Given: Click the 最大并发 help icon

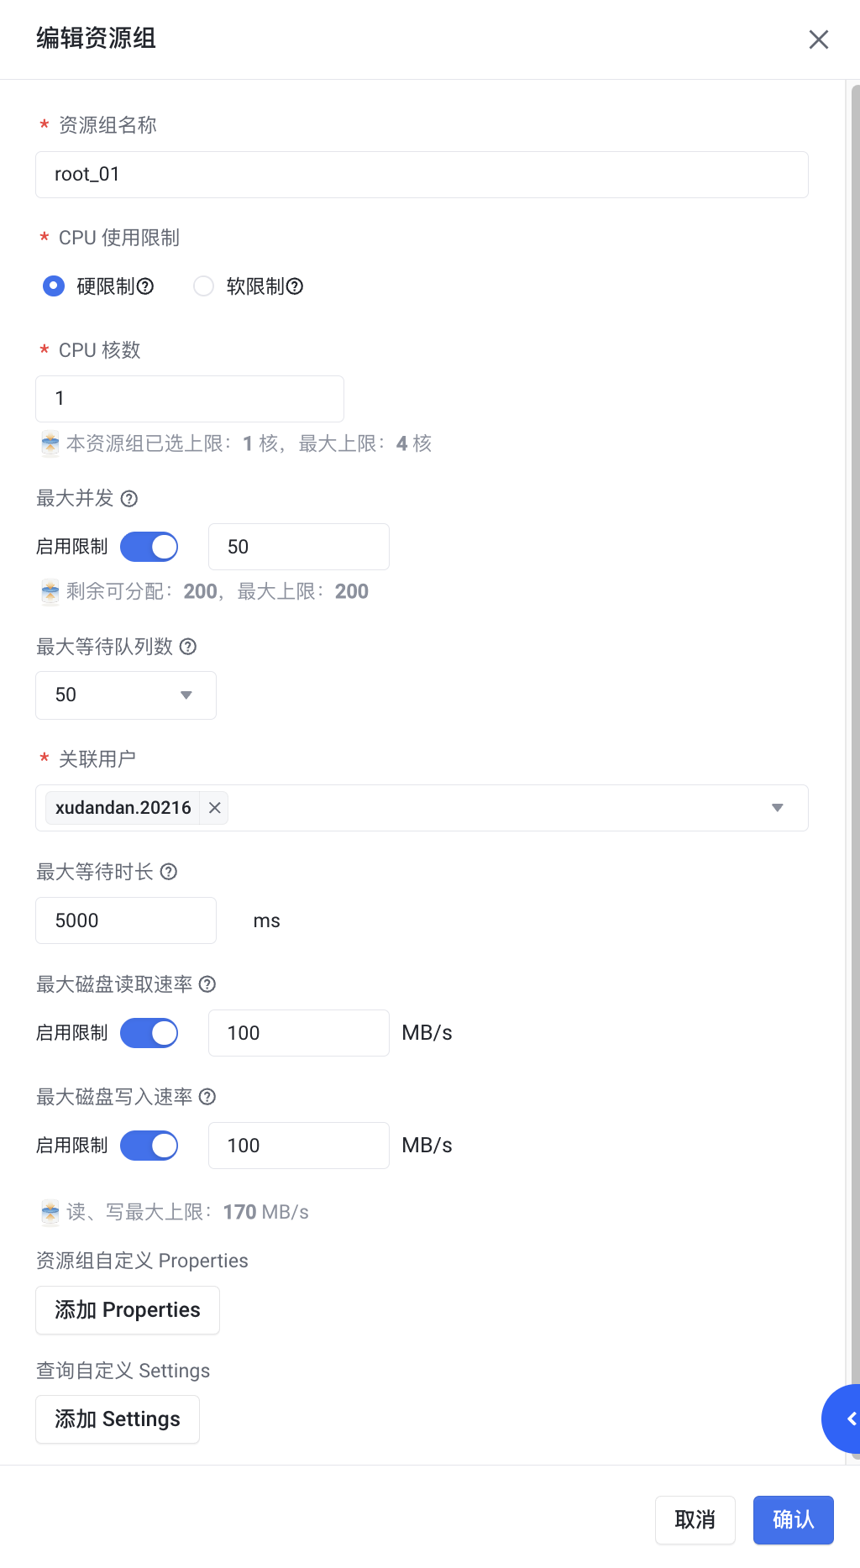Looking at the screenshot, I should click(129, 499).
